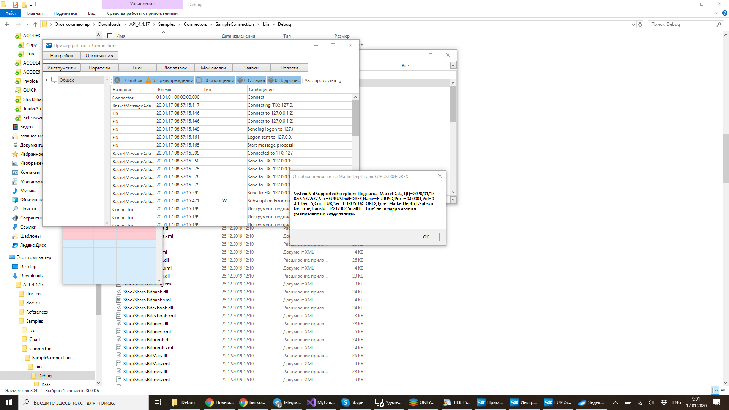Select the SampleConnection folder in the tree
This screenshot has width=729, height=410.
(51, 358)
